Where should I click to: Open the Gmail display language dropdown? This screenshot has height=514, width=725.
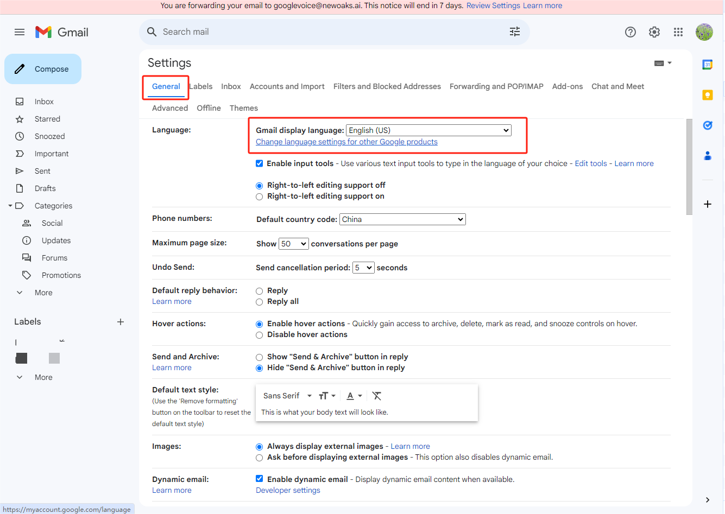[428, 130]
